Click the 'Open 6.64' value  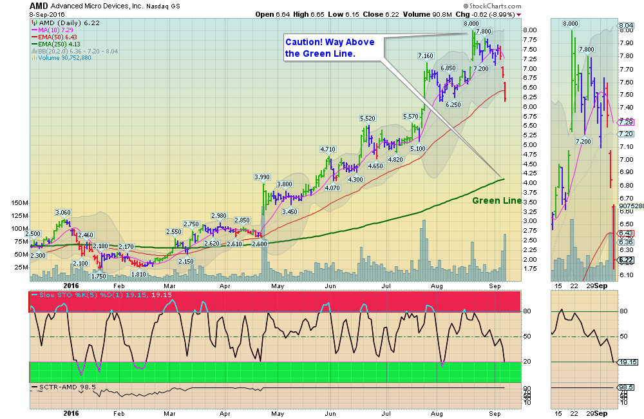pyautogui.click(x=272, y=14)
